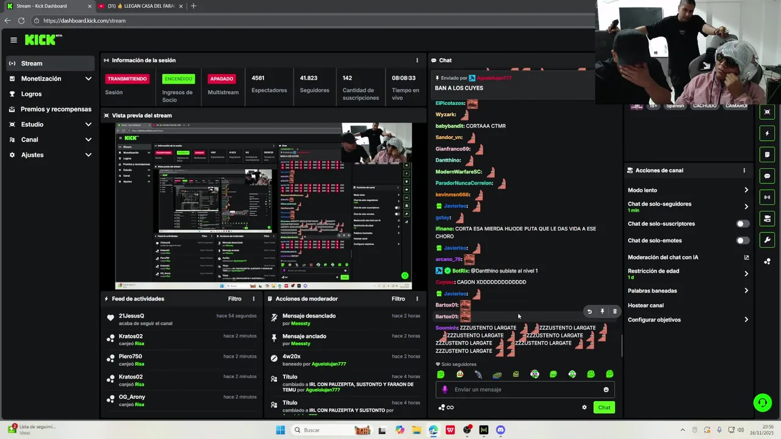Click the Kick logo
The height and width of the screenshot is (439, 781).
[43, 40]
